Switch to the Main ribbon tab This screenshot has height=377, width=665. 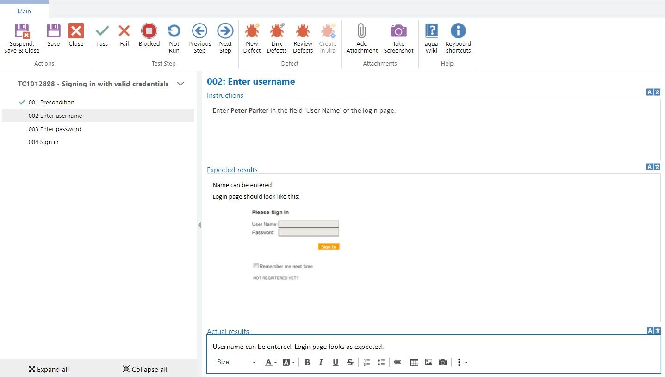[x=24, y=11]
